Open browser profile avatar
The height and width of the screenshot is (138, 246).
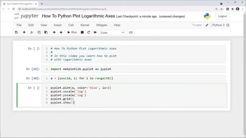click(238, 9)
